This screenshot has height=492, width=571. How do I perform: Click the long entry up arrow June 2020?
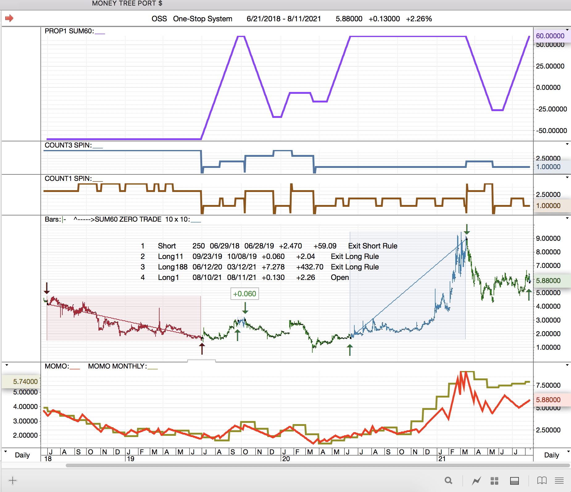click(x=350, y=350)
